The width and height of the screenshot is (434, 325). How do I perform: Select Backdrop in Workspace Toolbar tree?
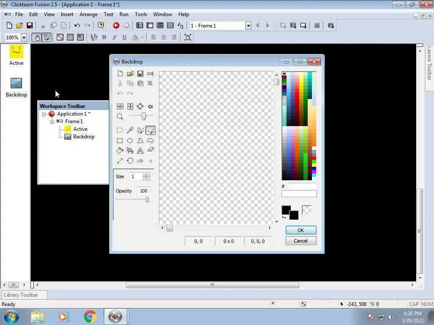(x=83, y=137)
